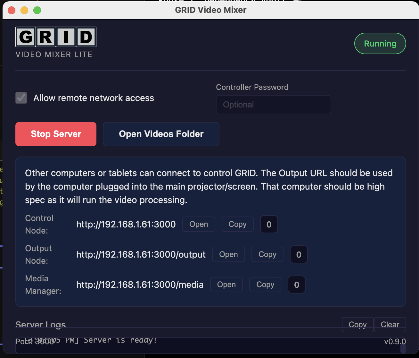Stop the GRID server

click(55, 134)
